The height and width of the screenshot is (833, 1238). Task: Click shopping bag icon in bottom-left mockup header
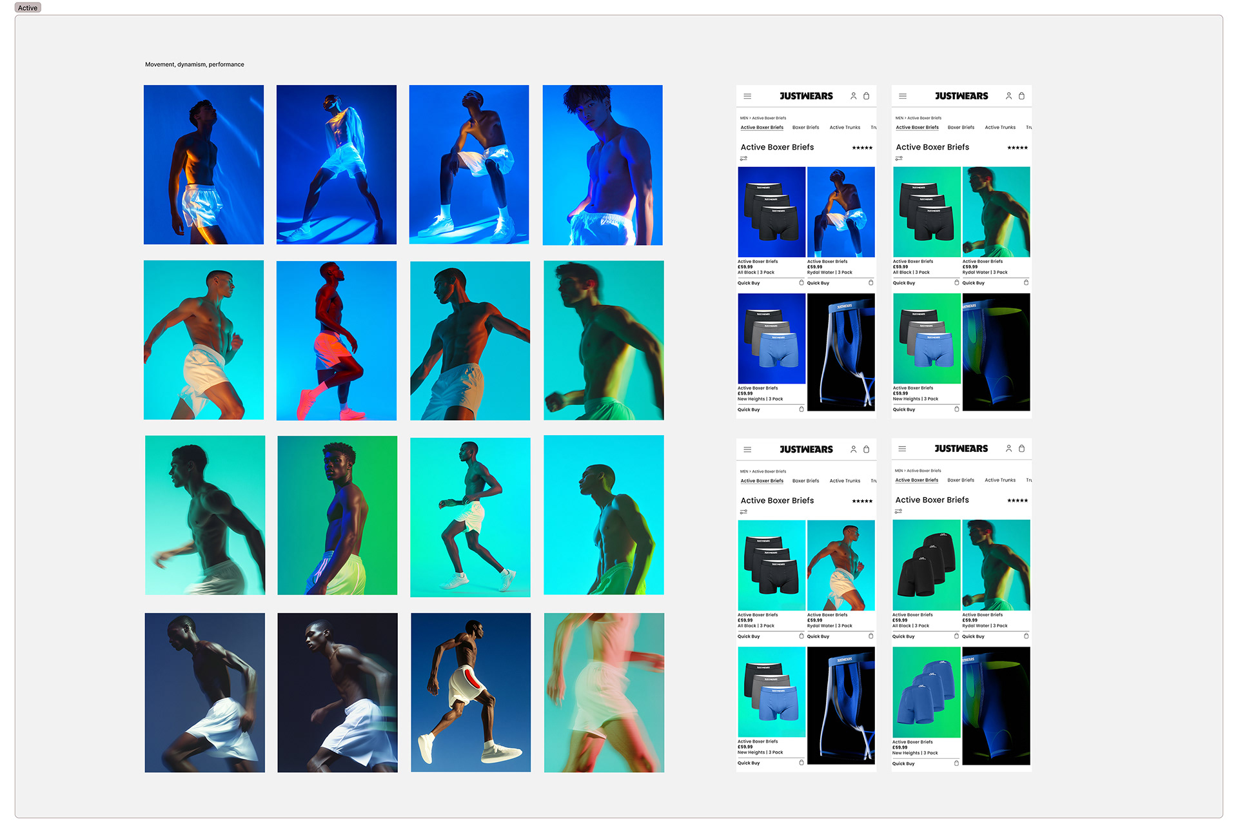pos(866,449)
